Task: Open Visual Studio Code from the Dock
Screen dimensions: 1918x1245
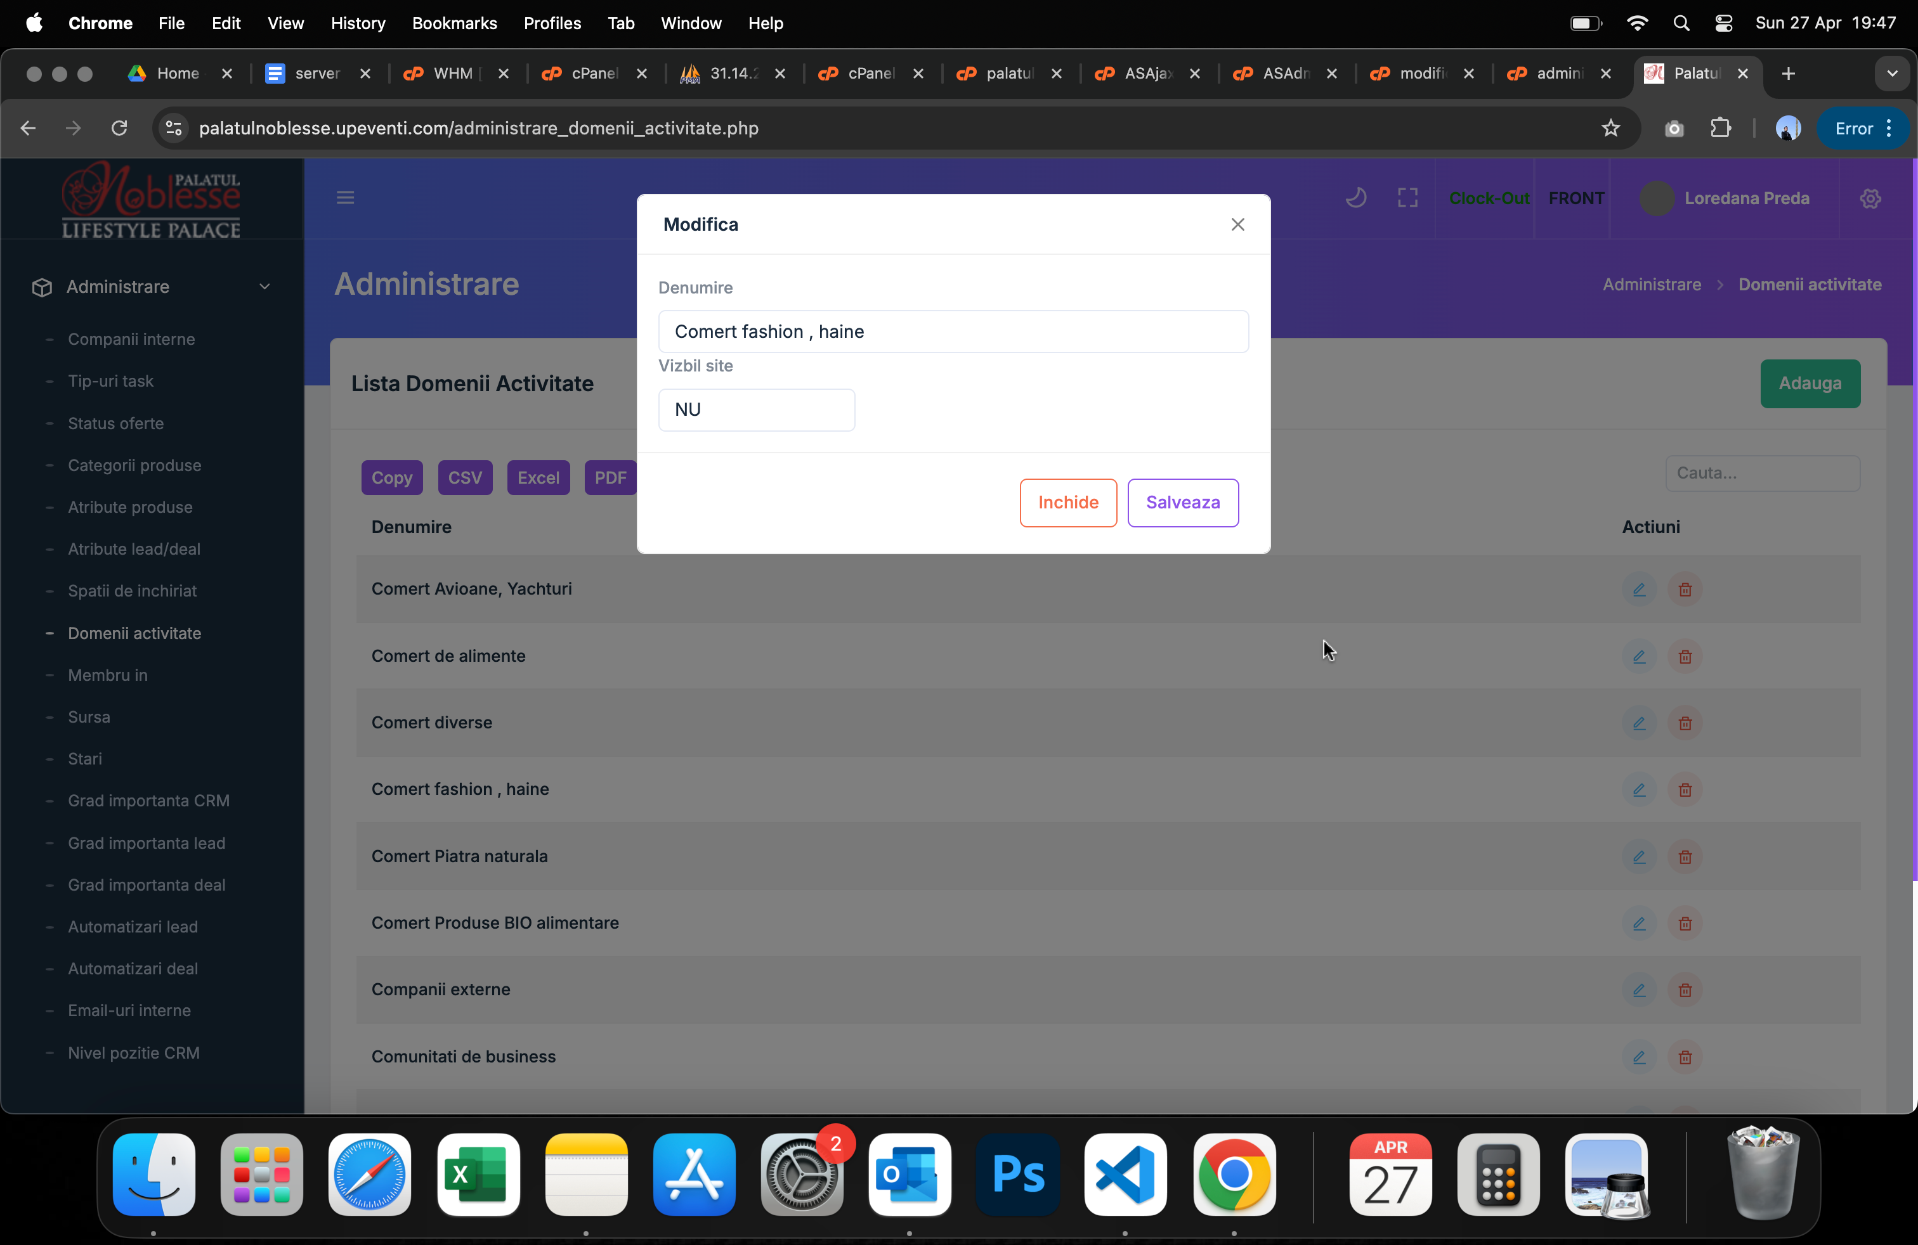Action: coord(1125,1174)
